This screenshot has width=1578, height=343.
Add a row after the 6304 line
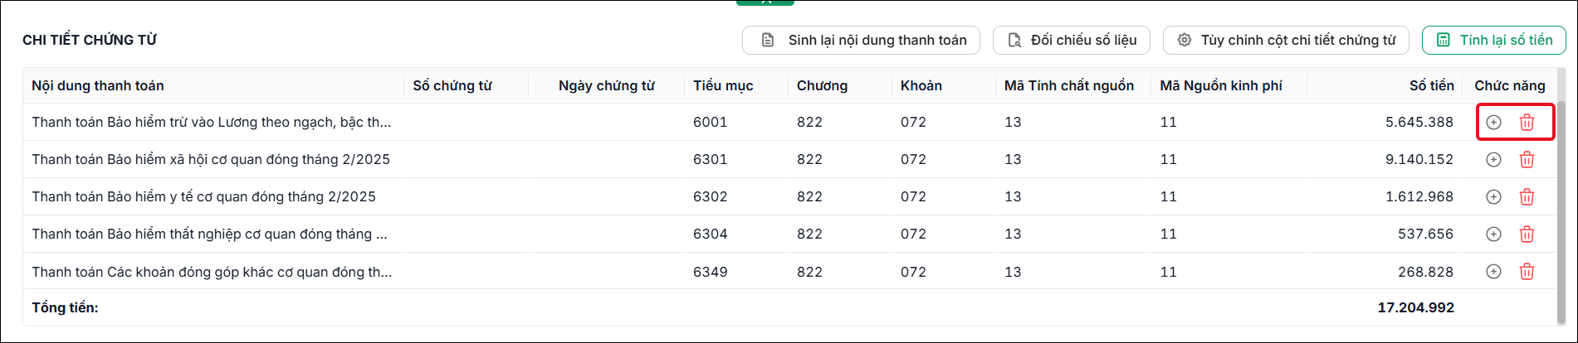(1493, 234)
